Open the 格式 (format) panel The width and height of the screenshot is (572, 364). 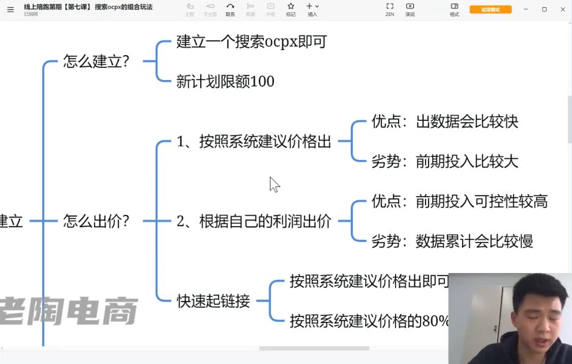454,10
